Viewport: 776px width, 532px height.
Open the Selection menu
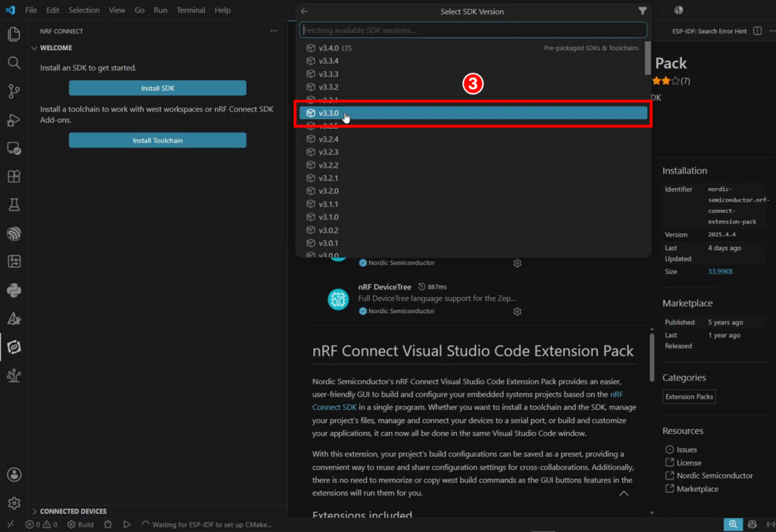point(83,10)
